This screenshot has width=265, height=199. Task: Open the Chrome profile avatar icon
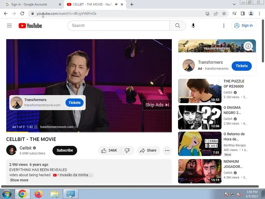click(251, 13)
